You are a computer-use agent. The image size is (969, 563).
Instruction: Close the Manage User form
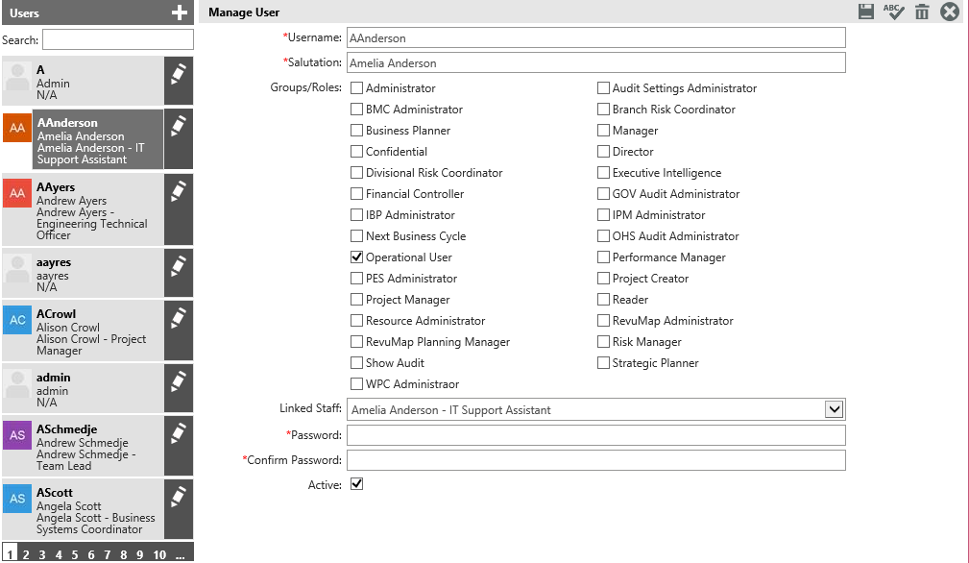pos(949,12)
